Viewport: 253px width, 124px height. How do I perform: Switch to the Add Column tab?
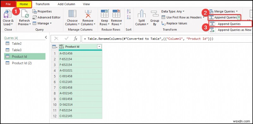pyautogui.click(x=66, y=4)
